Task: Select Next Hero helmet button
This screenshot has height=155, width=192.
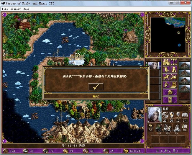Action: click(170, 92)
